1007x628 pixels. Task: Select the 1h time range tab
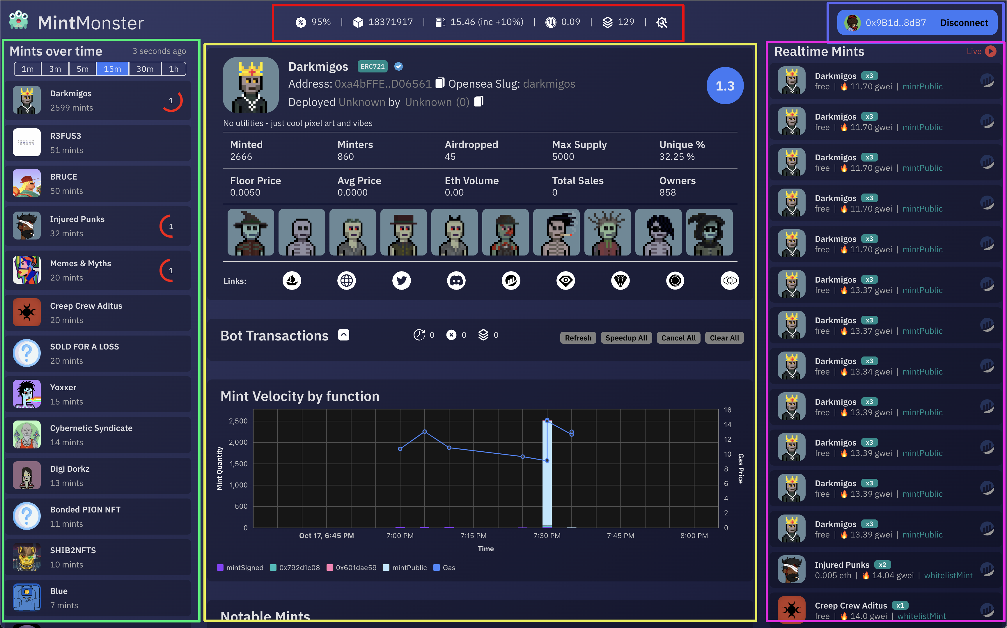(173, 69)
